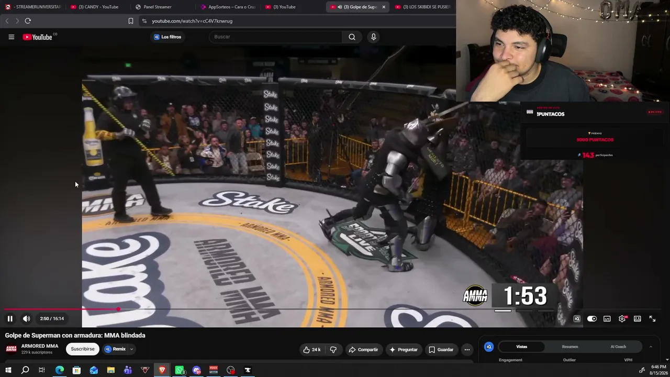Screen dimensions: 670x377
Task: Switch to the LOS SKIBIDI tab
Action: [424, 7]
